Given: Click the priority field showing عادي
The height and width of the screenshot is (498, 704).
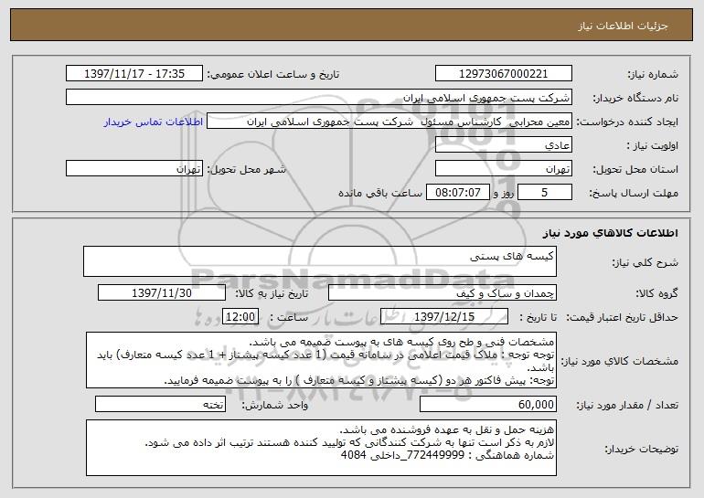Looking at the screenshot, I should [503, 145].
